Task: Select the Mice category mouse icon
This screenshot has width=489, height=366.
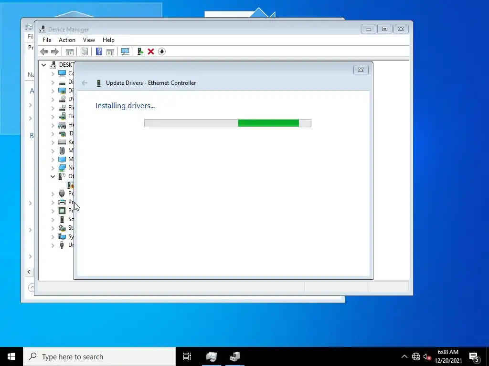Action: pyautogui.click(x=62, y=151)
